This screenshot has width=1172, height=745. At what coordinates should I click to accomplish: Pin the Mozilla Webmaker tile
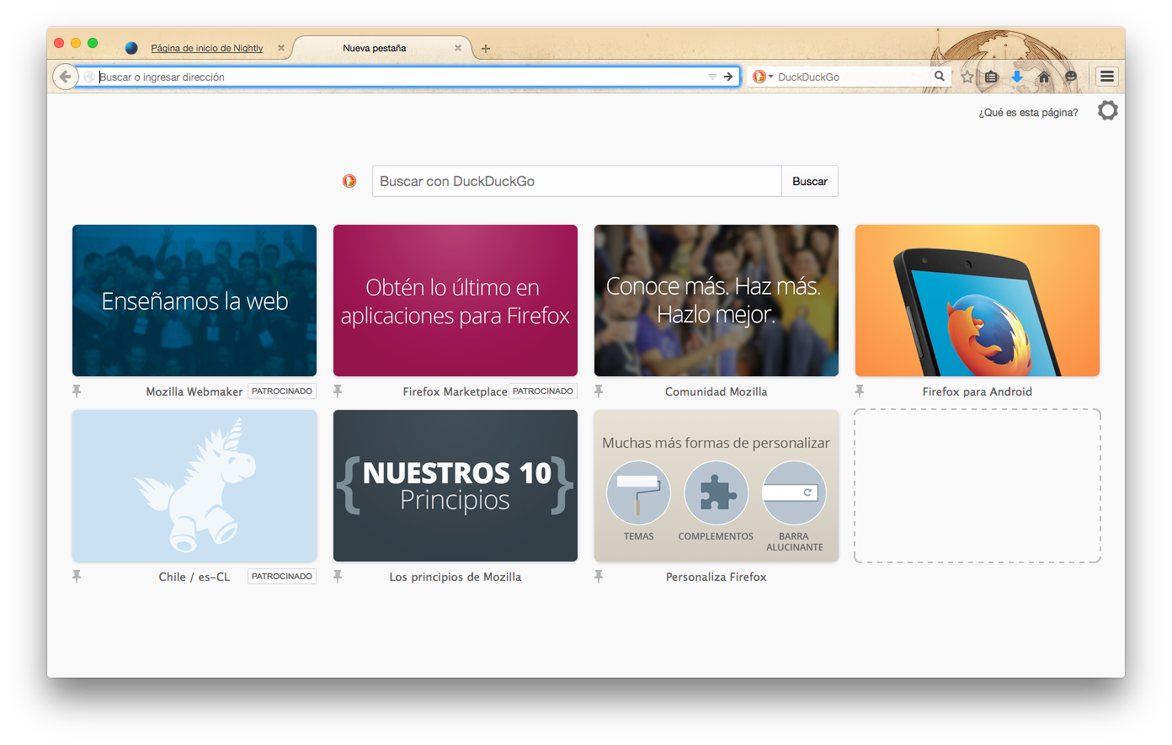[77, 391]
